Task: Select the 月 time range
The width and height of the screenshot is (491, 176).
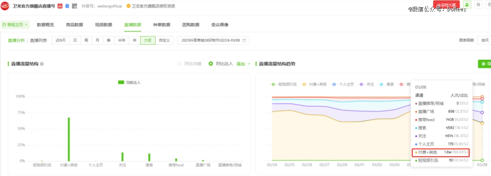Action: coord(98,40)
